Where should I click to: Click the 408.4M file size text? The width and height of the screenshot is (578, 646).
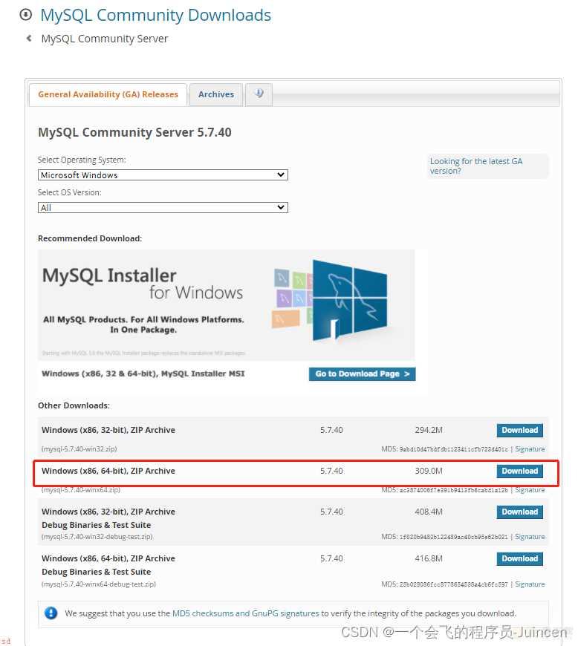(429, 512)
